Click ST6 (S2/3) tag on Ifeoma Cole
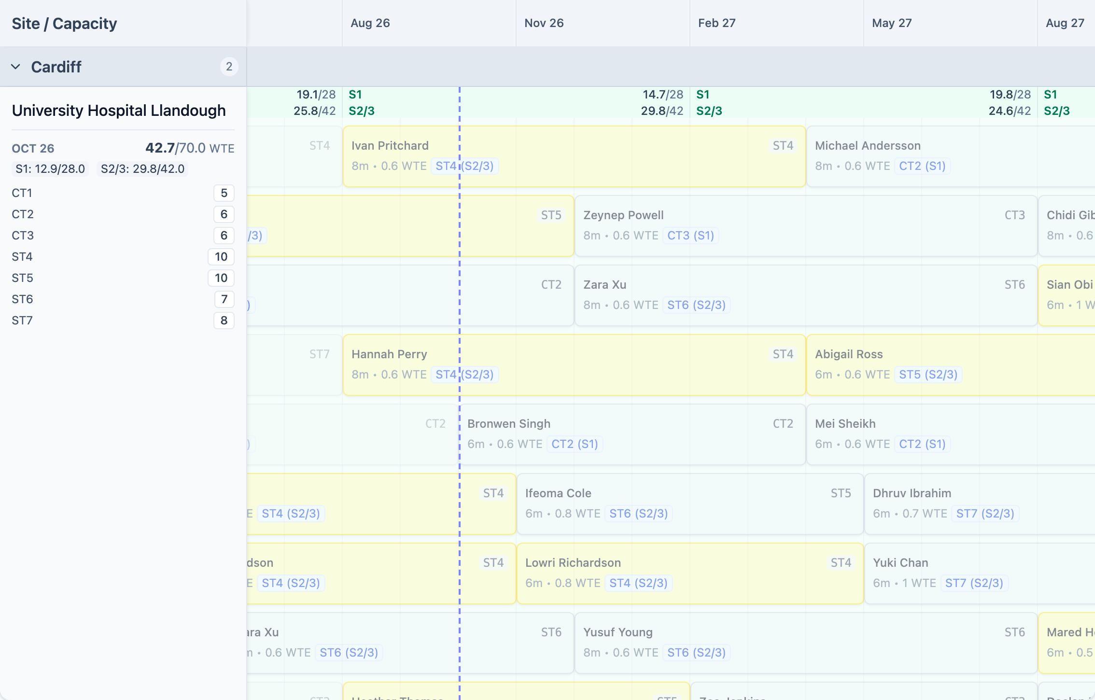The image size is (1095, 700). tap(638, 514)
